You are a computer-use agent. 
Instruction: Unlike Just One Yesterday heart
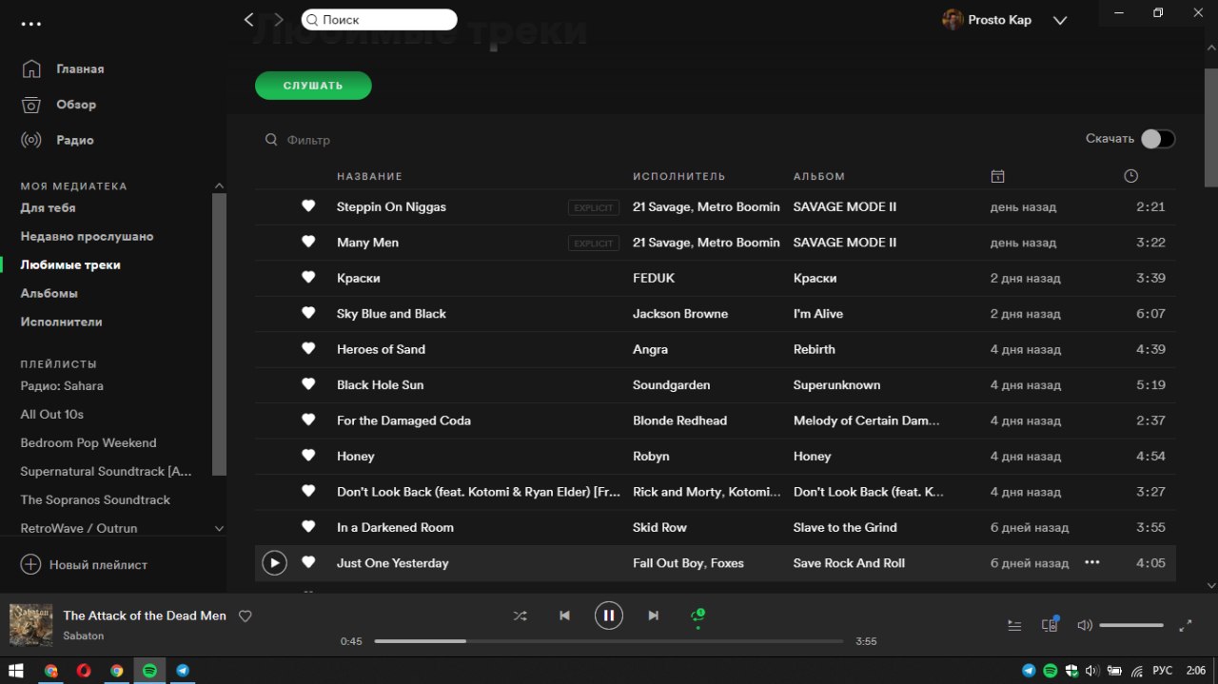(x=308, y=563)
